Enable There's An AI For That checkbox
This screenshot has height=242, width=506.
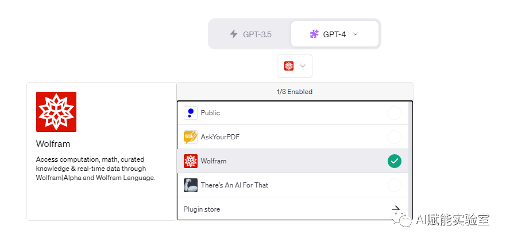pos(395,185)
